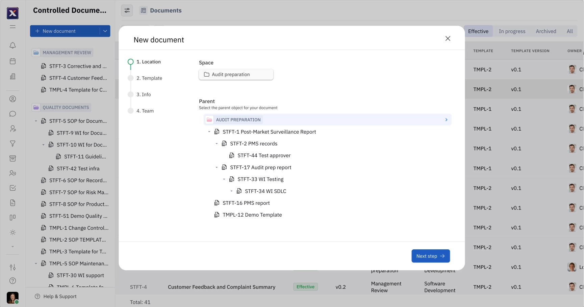
Task: Switch to the In progress tab
Action: (512, 31)
